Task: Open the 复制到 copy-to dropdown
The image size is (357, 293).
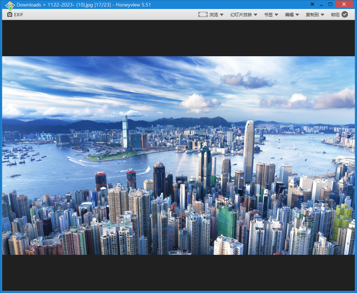Action: coord(315,14)
